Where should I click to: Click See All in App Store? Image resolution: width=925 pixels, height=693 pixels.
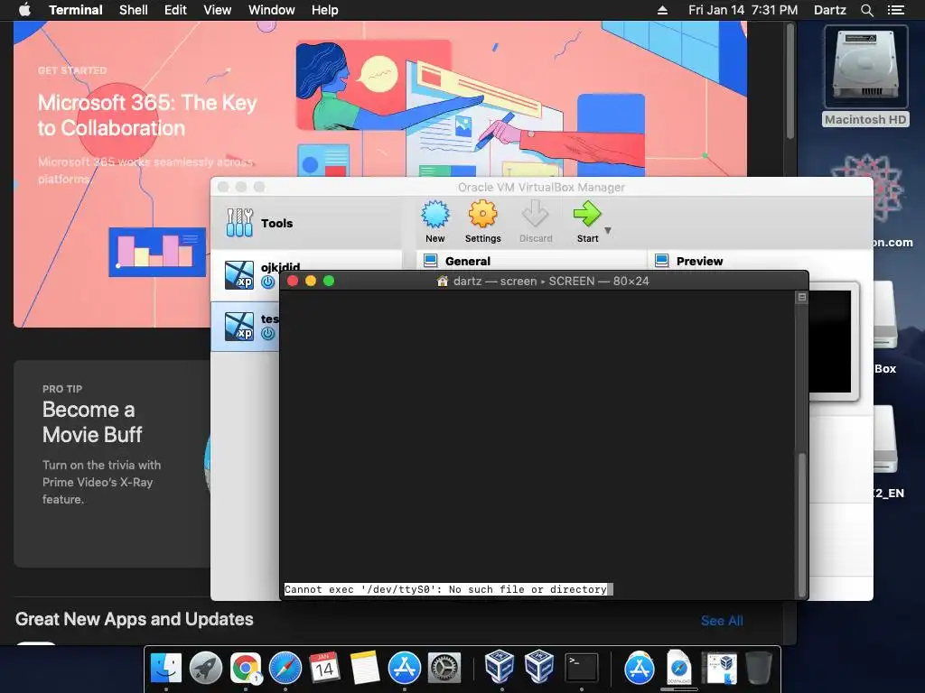722,621
